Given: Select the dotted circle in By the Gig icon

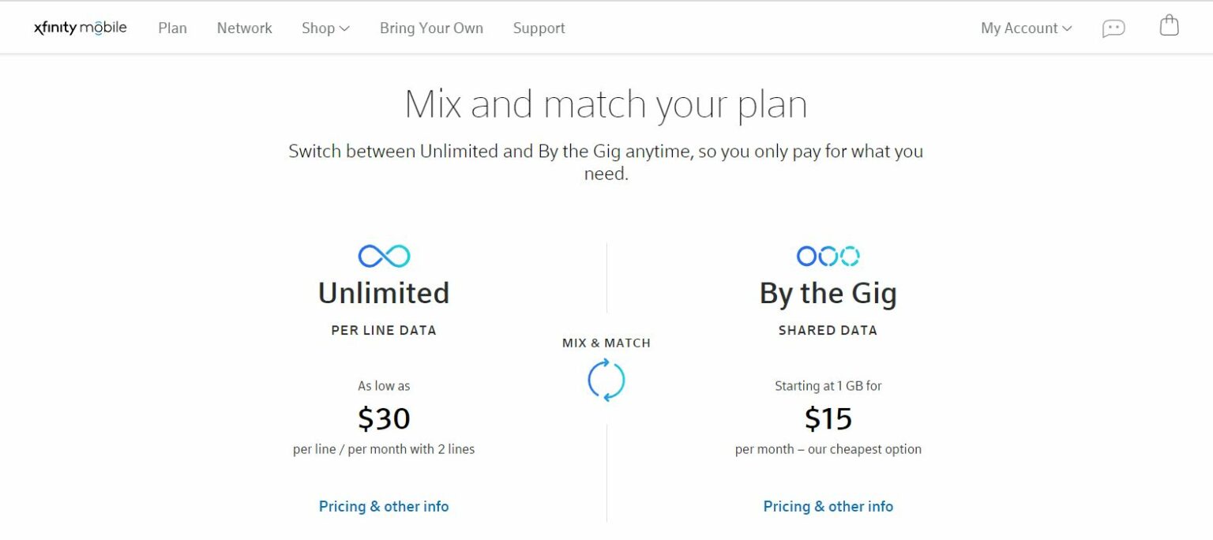Looking at the screenshot, I should point(851,256).
